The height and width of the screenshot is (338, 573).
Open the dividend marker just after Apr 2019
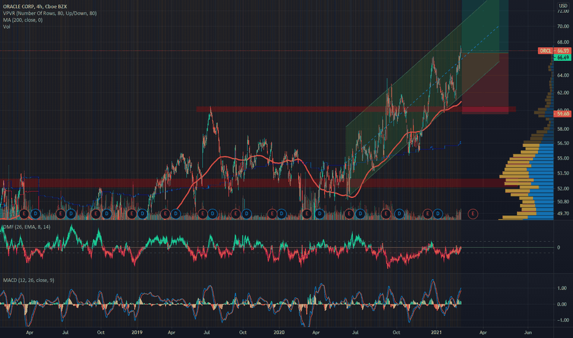click(176, 214)
